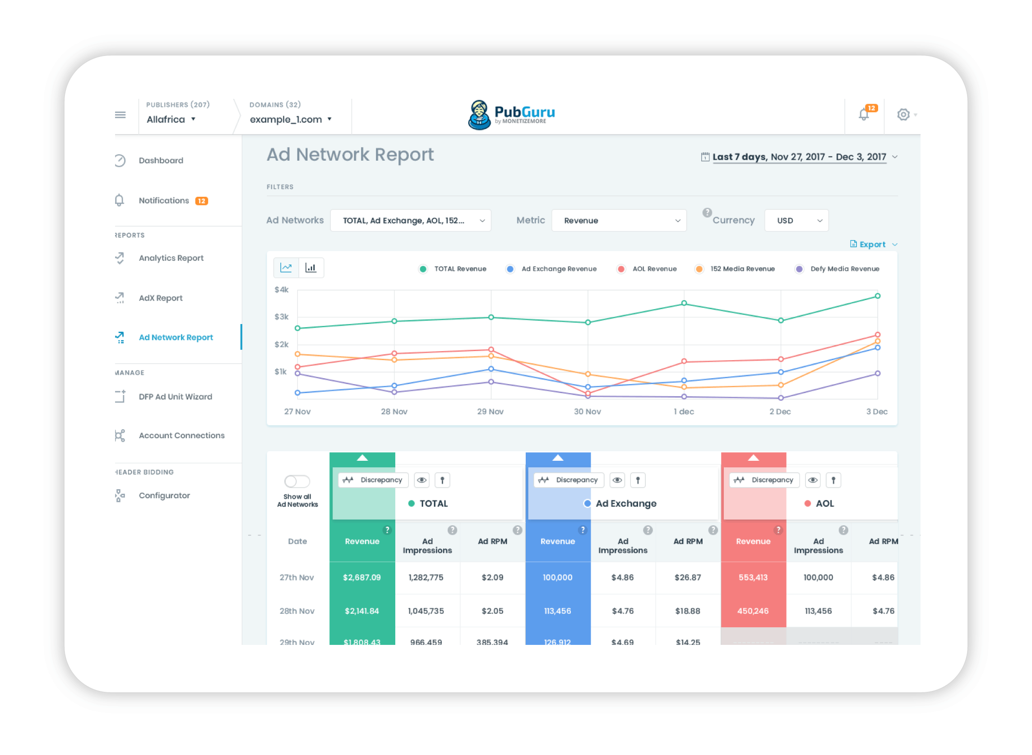Click Discrepancy button for AOL
This screenshot has height=755, width=1032.
tap(764, 480)
